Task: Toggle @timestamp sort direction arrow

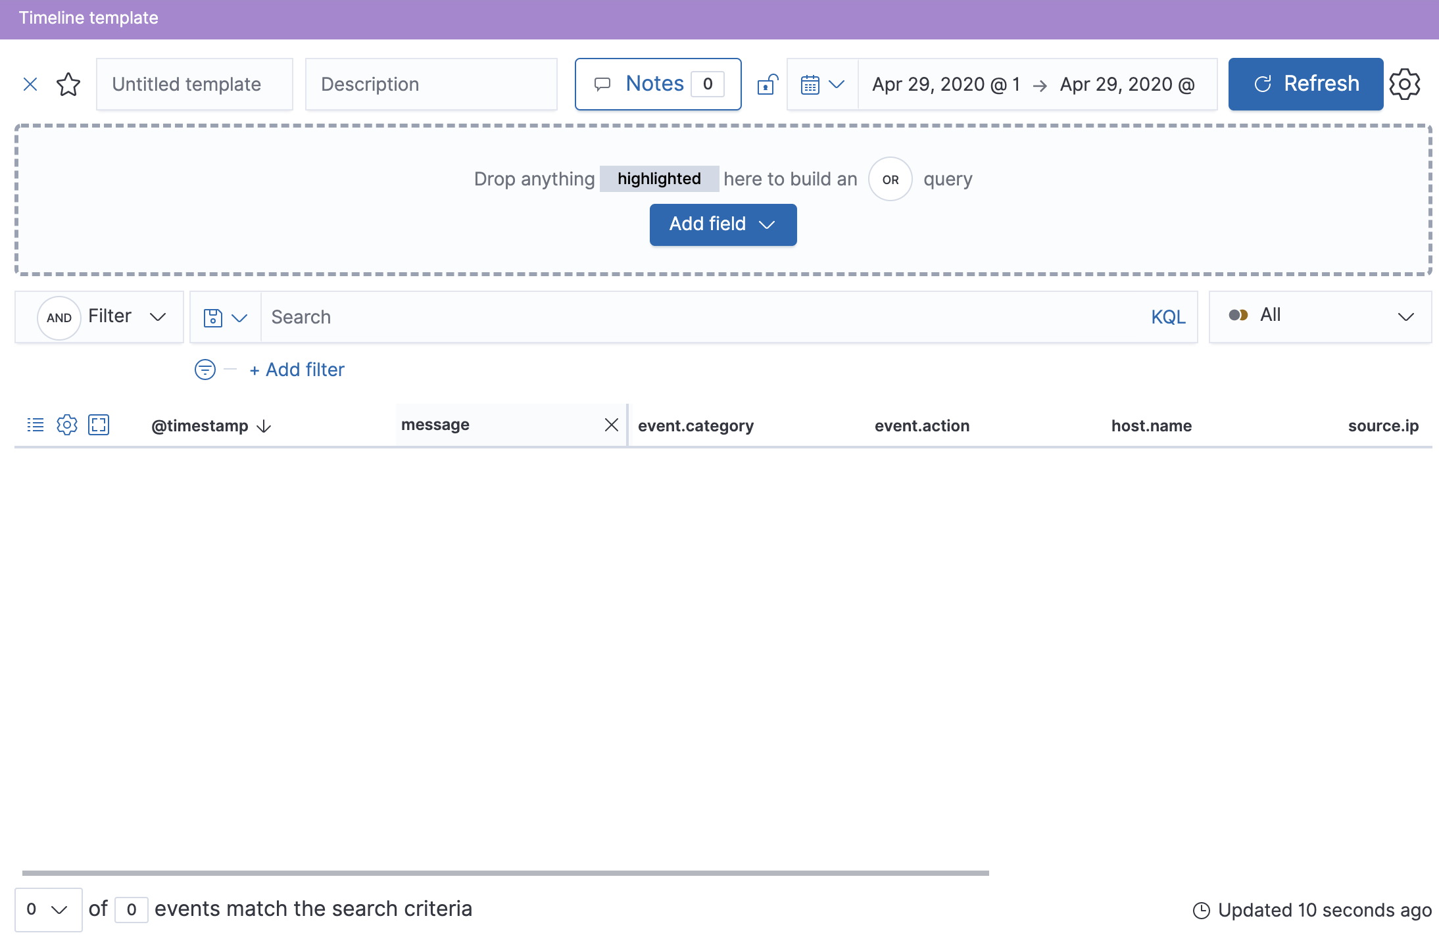Action: 263,427
